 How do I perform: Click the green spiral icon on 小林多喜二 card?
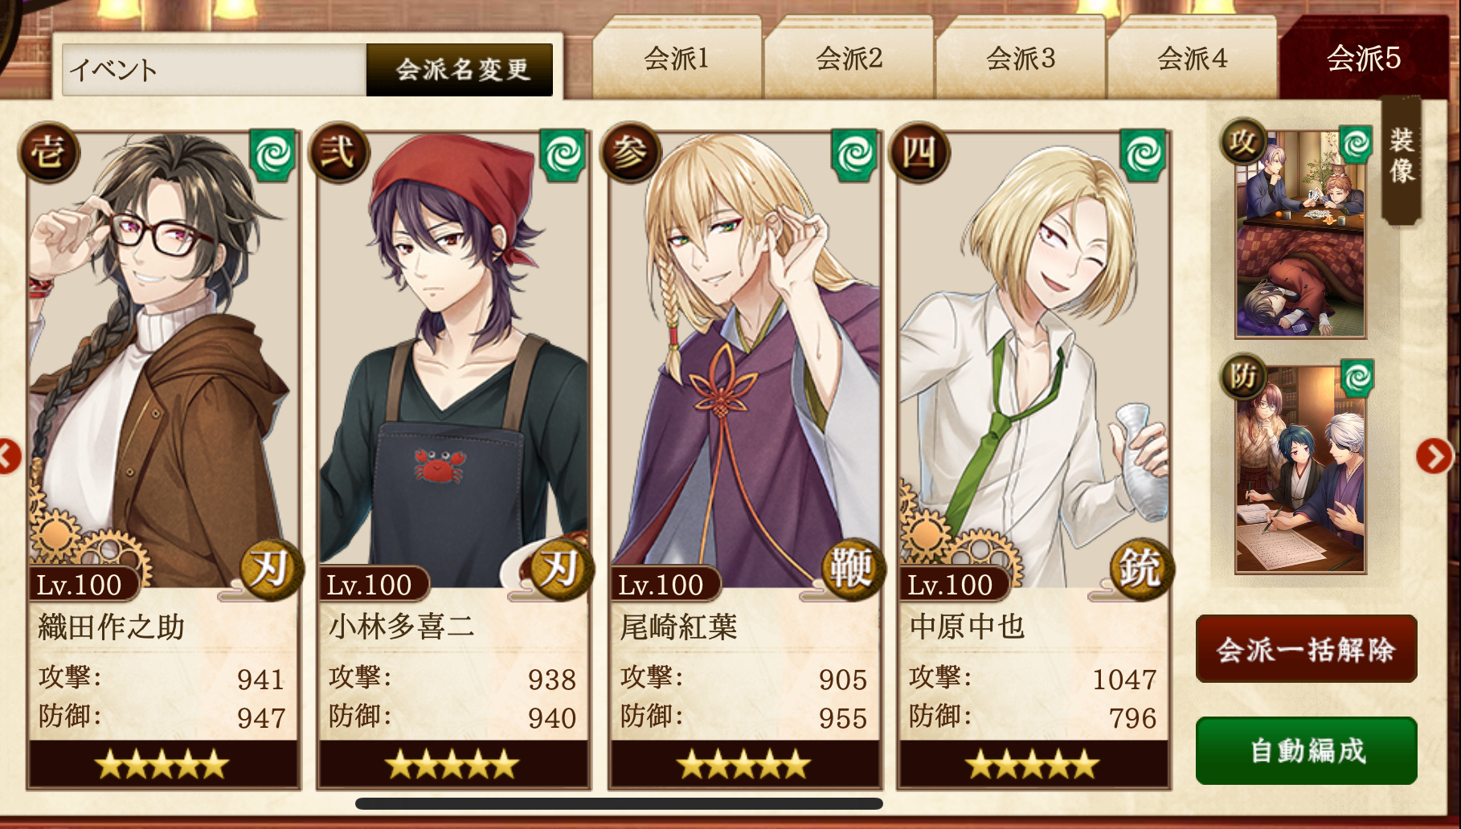563,154
